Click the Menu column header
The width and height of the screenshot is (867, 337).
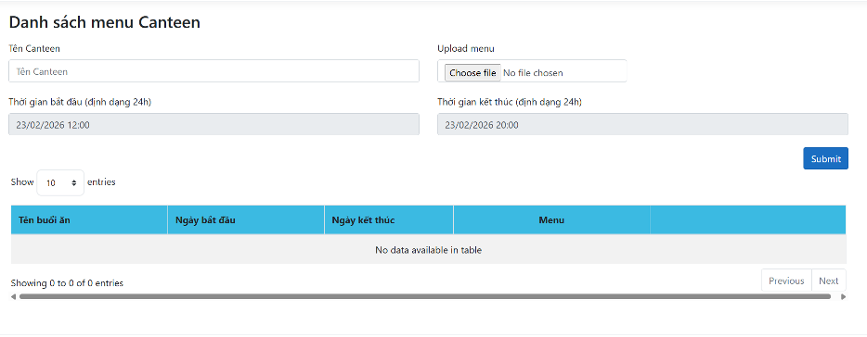(551, 220)
